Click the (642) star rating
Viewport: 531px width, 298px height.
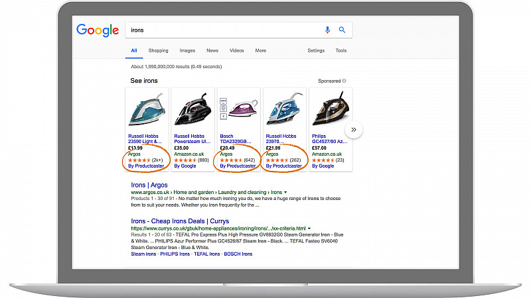[x=238, y=160]
